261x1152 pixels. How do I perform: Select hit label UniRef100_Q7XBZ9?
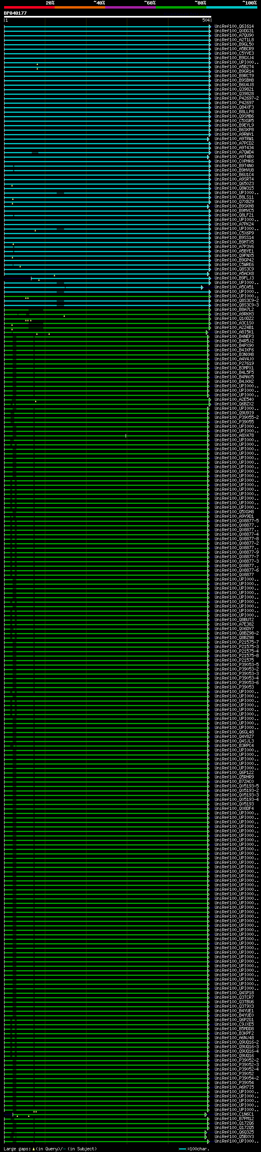point(234,202)
